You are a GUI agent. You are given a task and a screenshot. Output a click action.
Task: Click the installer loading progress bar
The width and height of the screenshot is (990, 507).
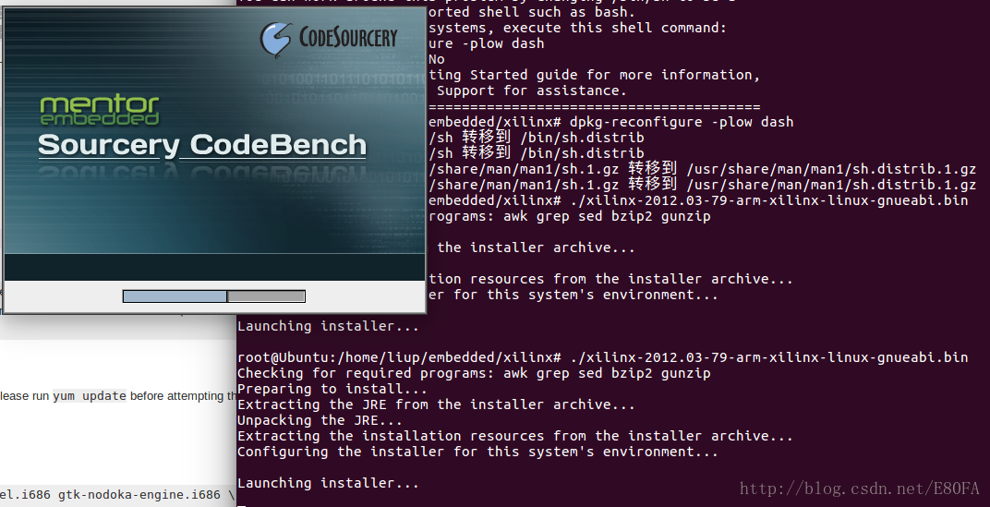(214, 296)
